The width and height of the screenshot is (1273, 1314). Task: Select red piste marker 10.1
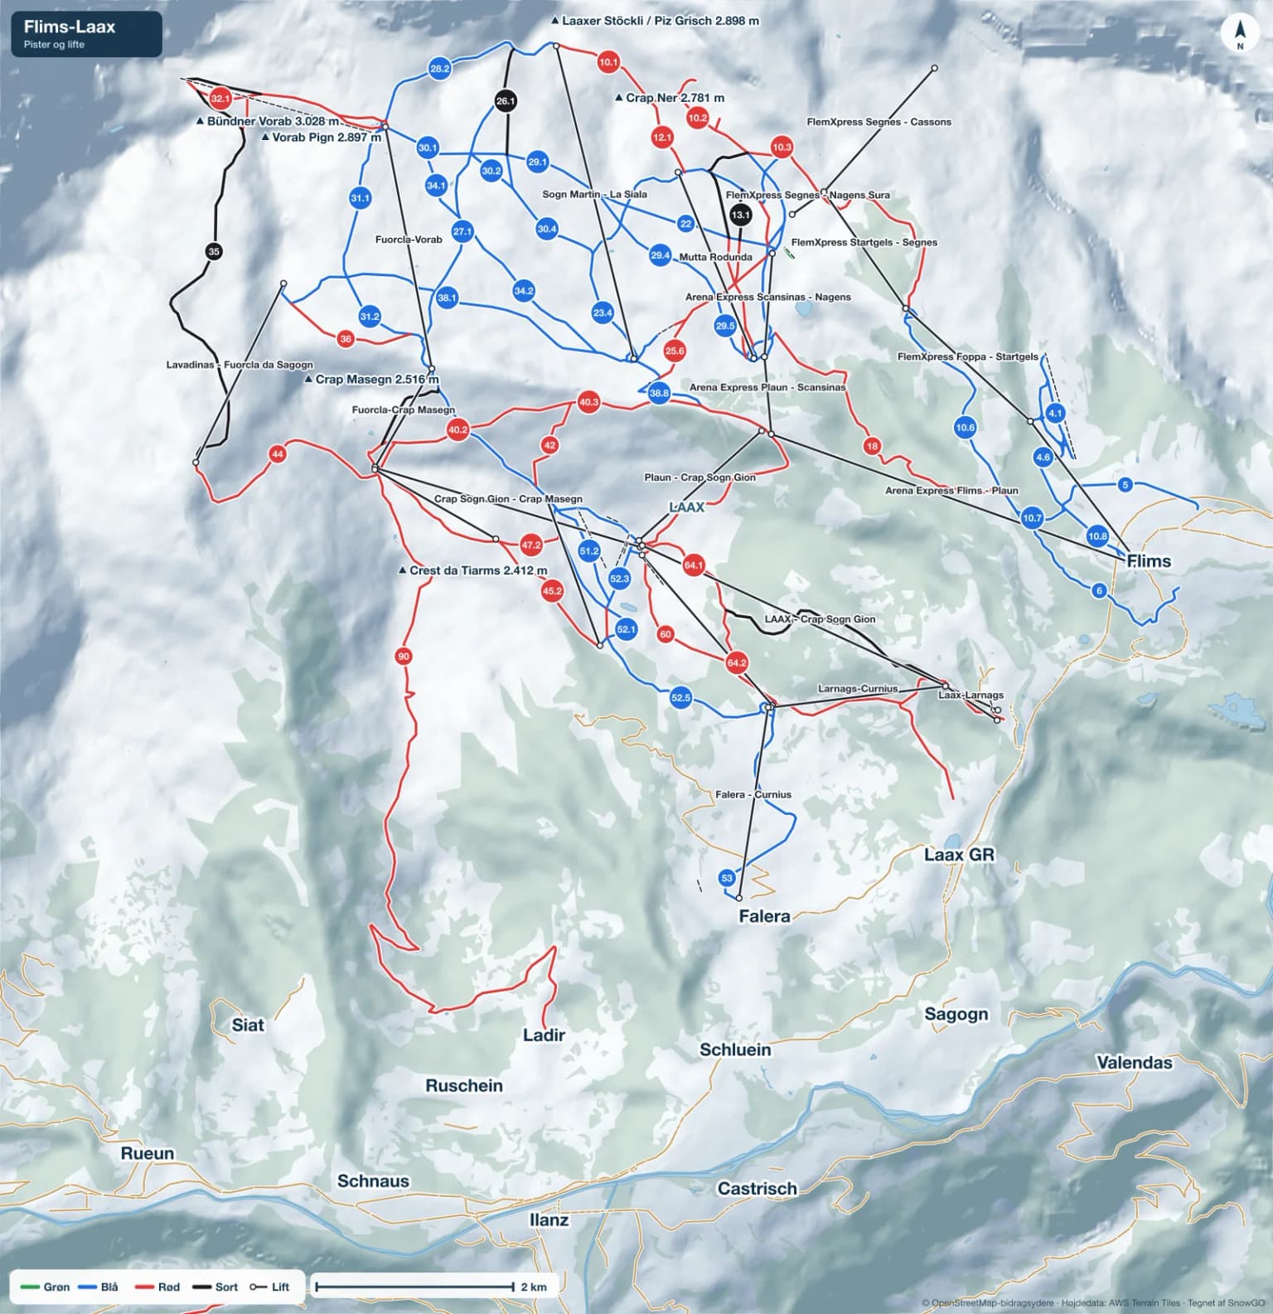[x=608, y=62]
